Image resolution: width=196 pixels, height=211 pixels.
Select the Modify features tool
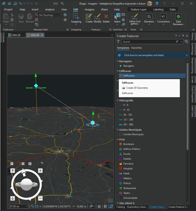(97, 17)
